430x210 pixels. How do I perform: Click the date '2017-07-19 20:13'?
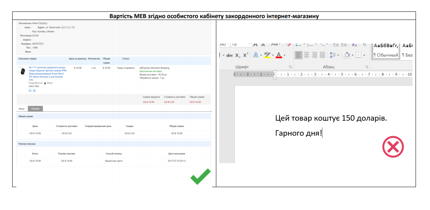(177, 161)
